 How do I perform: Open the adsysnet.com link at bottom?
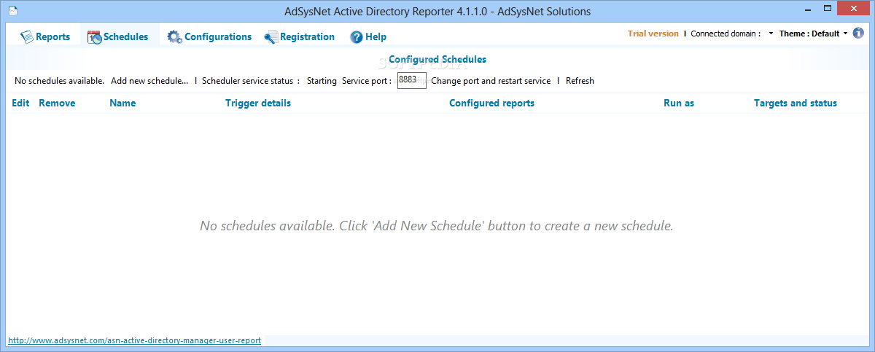click(x=134, y=340)
